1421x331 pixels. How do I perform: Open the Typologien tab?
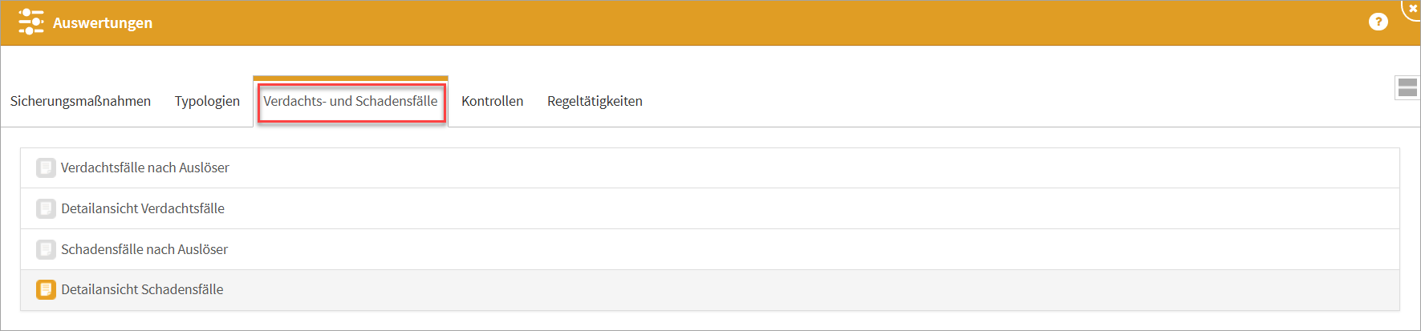[207, 101]
